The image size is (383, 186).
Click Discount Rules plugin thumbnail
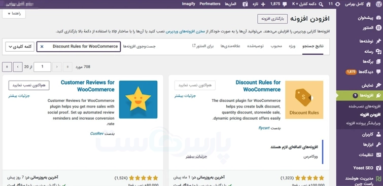click(304, 100)
